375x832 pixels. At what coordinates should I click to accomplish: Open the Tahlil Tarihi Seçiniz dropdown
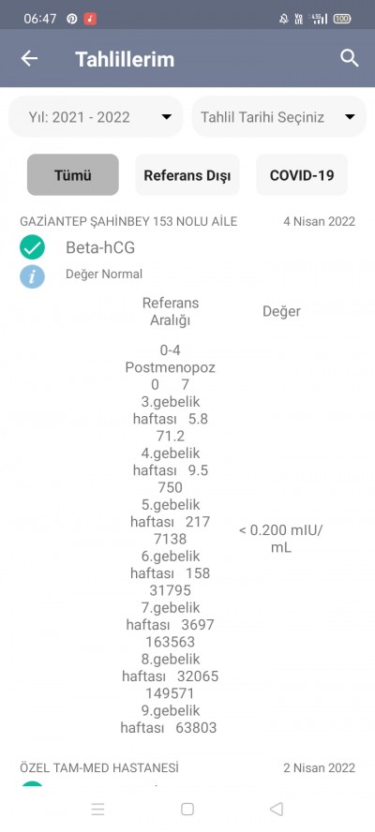[278, 117]
